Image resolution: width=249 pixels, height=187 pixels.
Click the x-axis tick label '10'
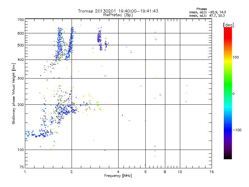pos(180,172)
